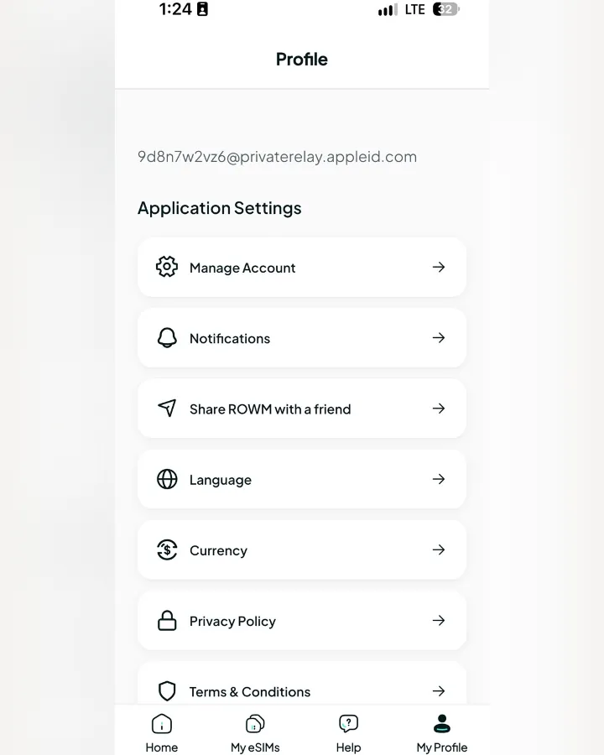The height and width of the screenshot is (755, 604).
Task: Click the Manage Account gear icon
Action: click(x=167, y=267)
